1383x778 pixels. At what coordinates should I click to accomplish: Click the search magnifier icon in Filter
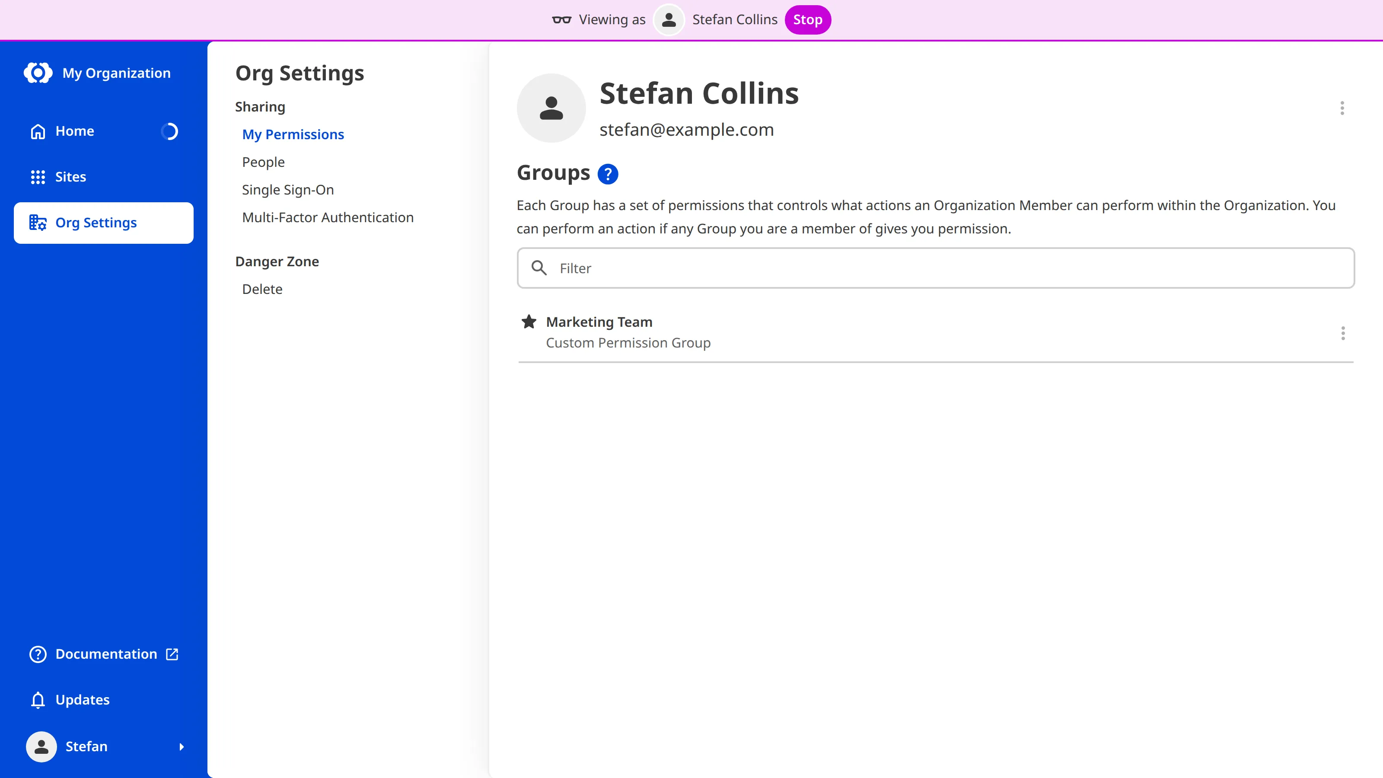[539, 268]
